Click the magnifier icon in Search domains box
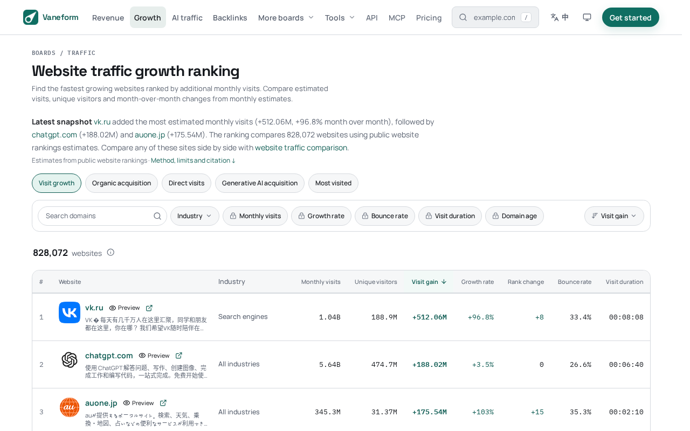Image resolution: width=690 pixels, height=431 pixels. tap(157, 216)
